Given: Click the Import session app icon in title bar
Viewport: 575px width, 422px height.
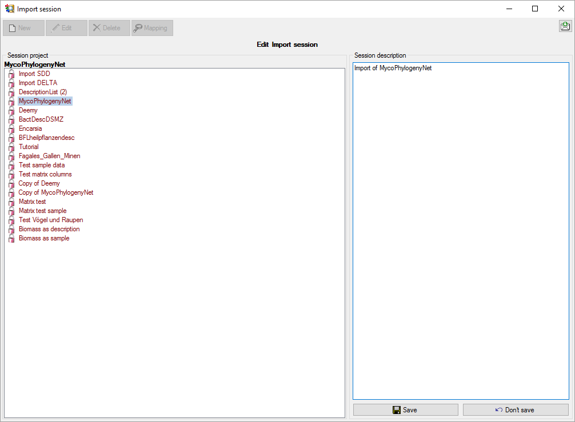Looking at the screenshot, I should (x=9, y=9).
